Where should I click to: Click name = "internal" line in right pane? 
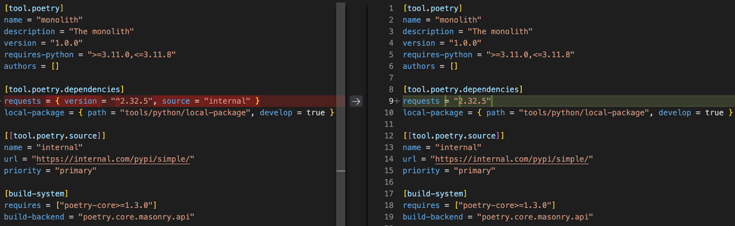click(442, 147)
